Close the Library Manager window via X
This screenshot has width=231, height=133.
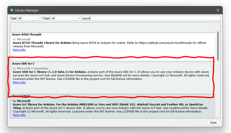(218, 10)
